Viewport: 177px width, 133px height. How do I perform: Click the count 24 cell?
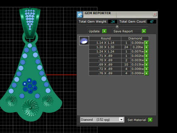pos(126,47)
